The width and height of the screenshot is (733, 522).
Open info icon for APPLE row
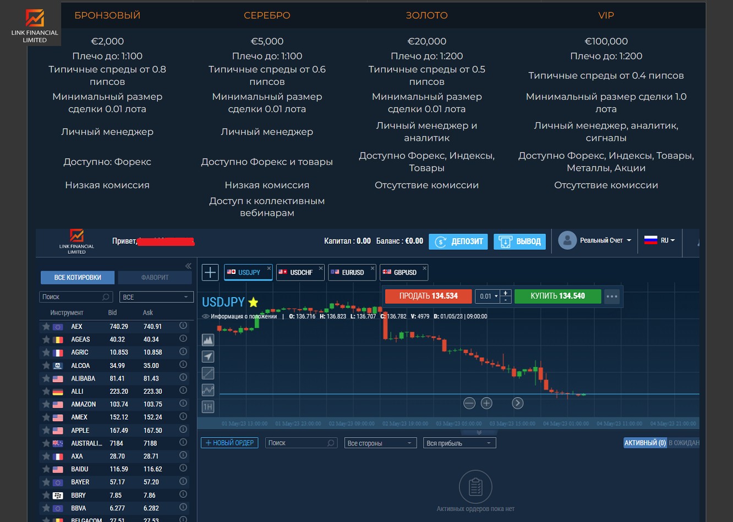tap(183, 430)
